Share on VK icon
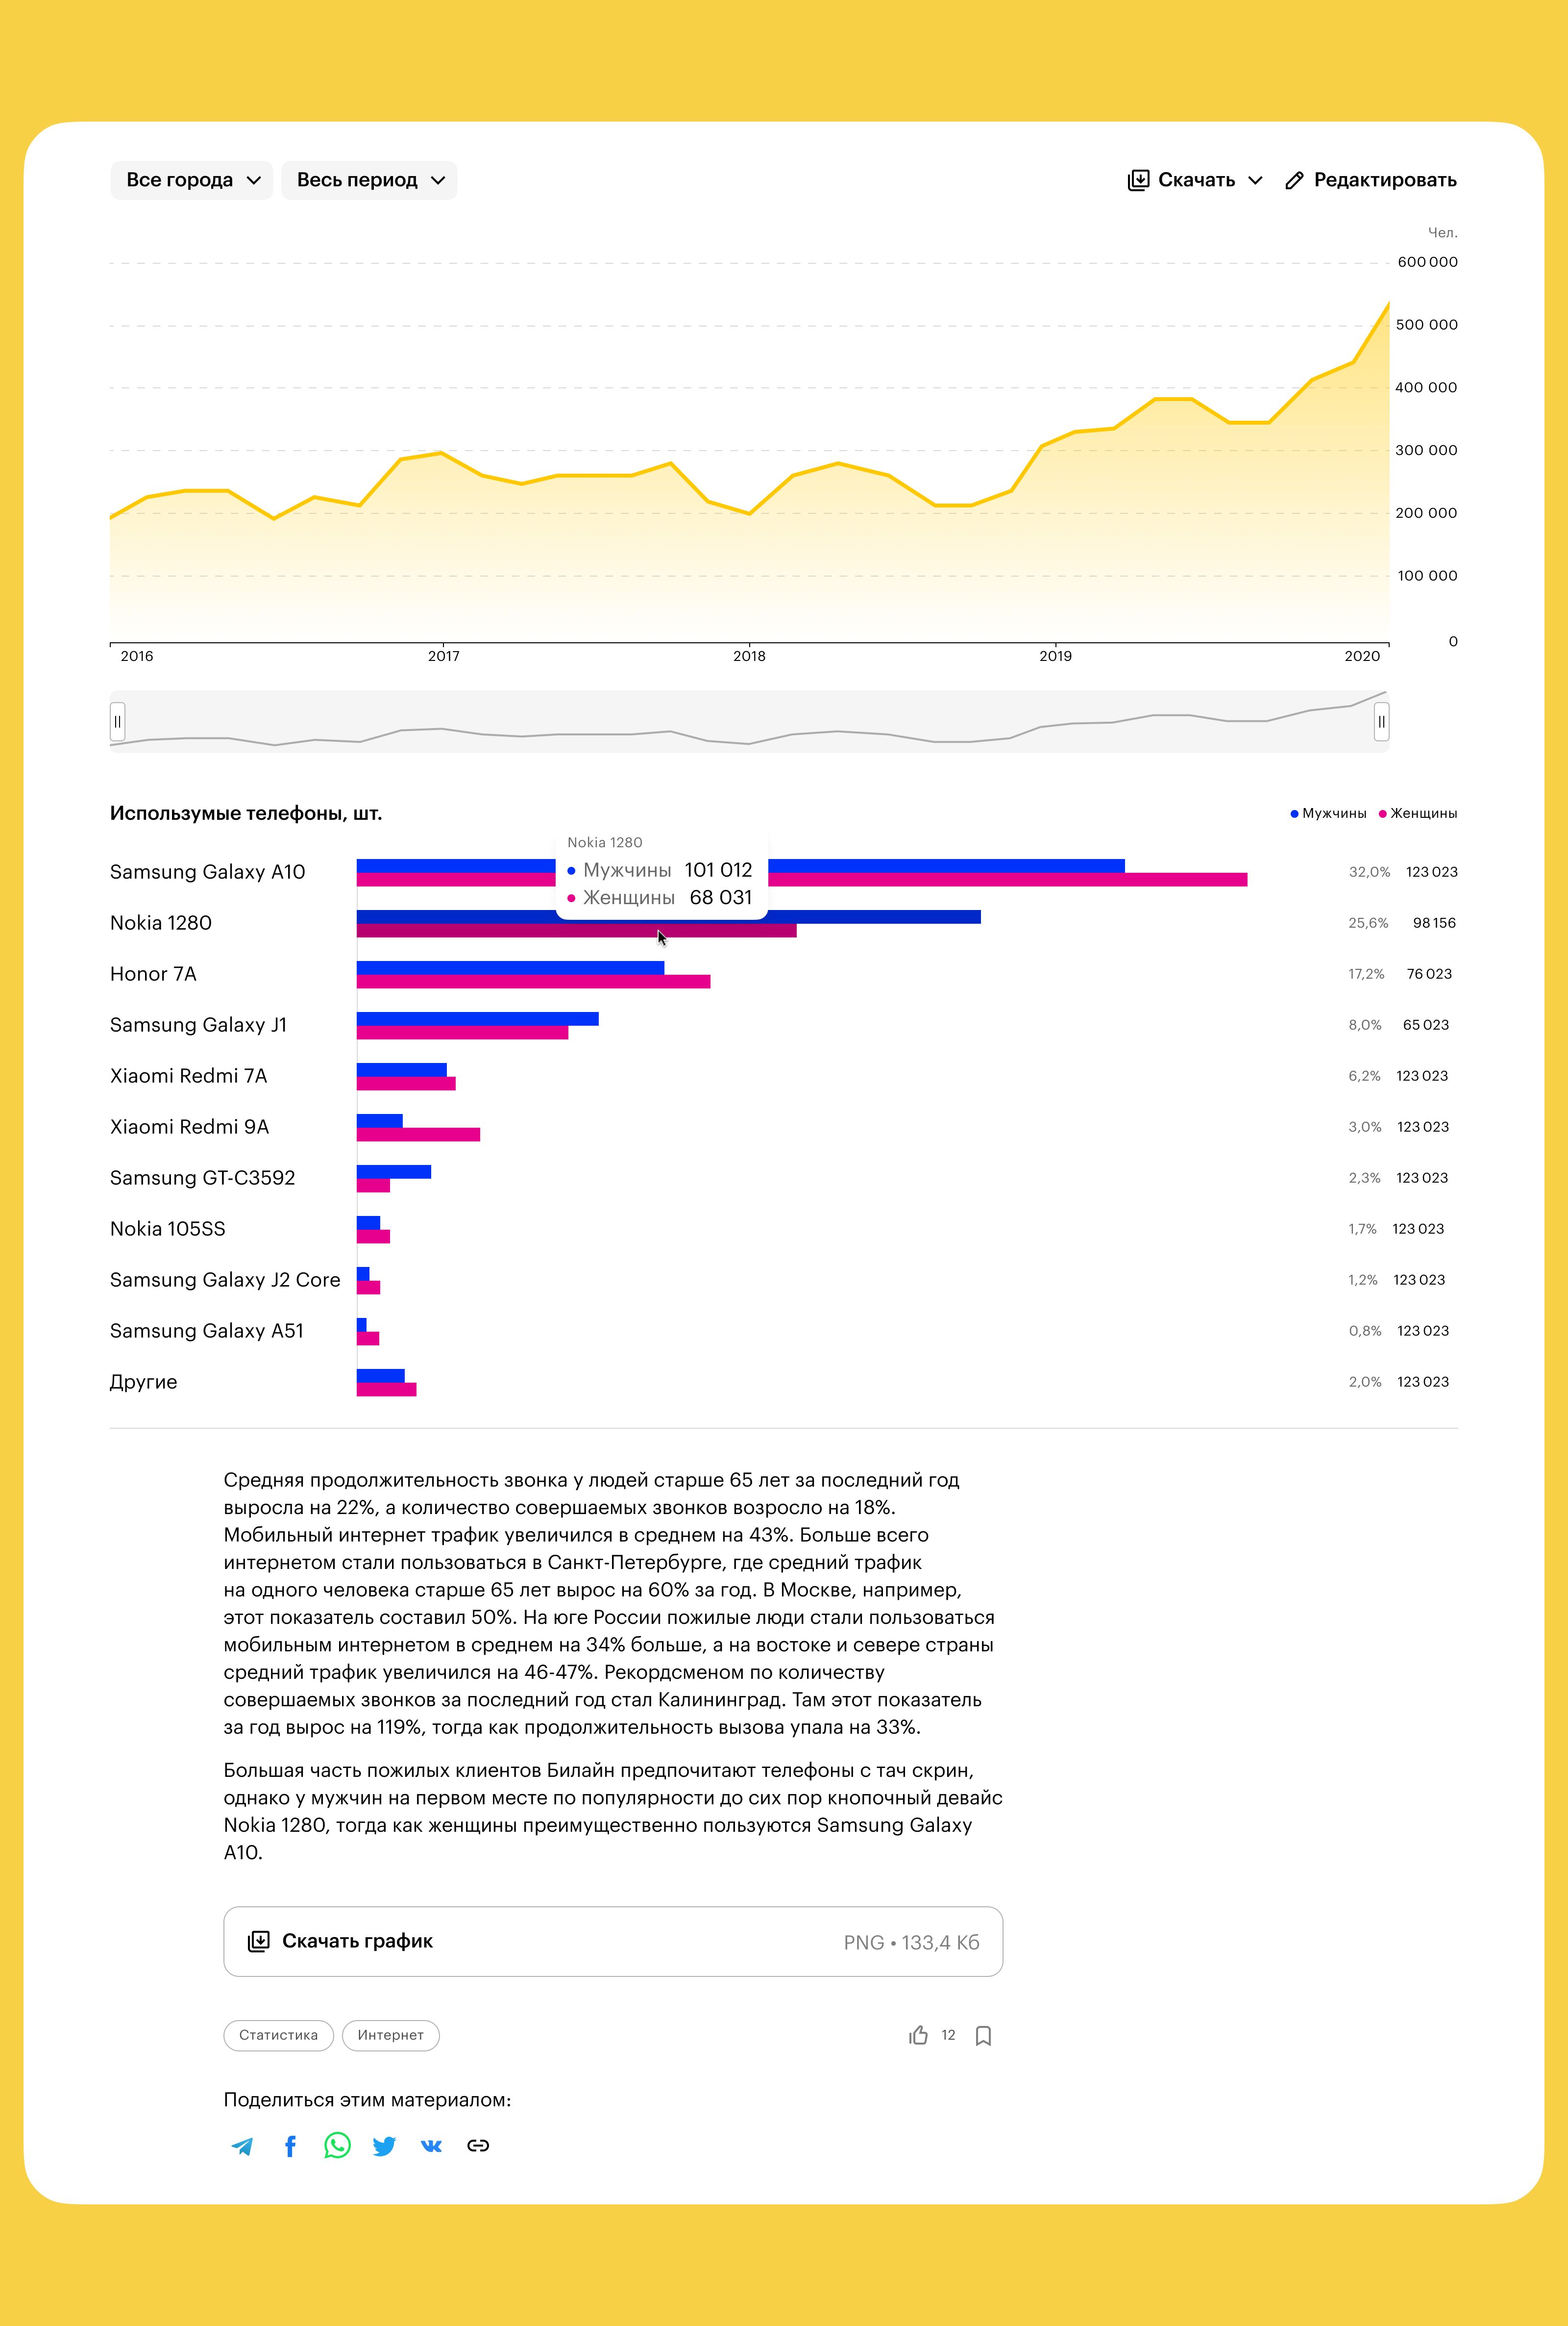Viewport: 1568px width, 2326px height. point(431,2146)
